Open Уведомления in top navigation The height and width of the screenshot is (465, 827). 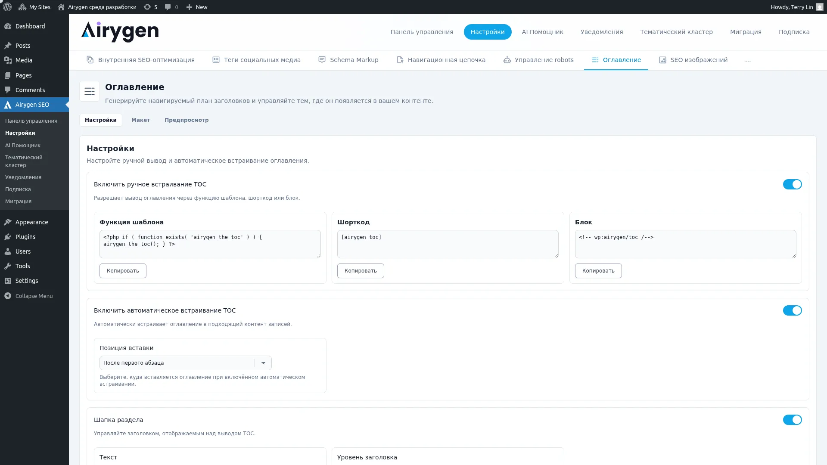602,32
